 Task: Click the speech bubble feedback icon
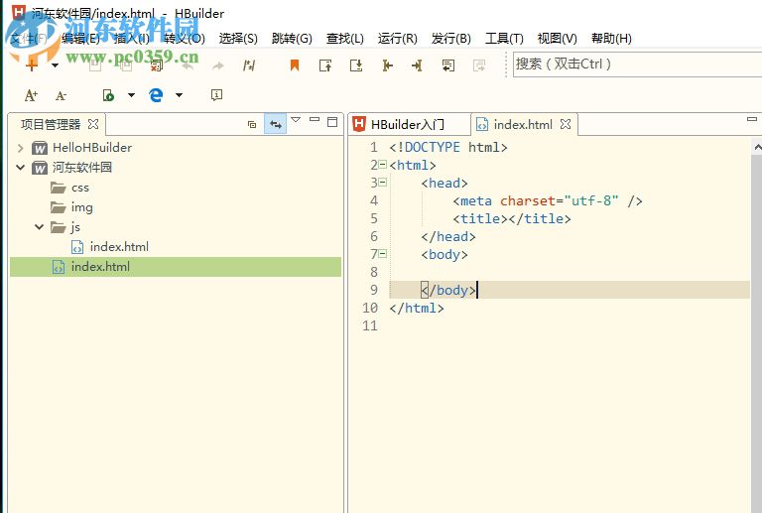[216, 95]
